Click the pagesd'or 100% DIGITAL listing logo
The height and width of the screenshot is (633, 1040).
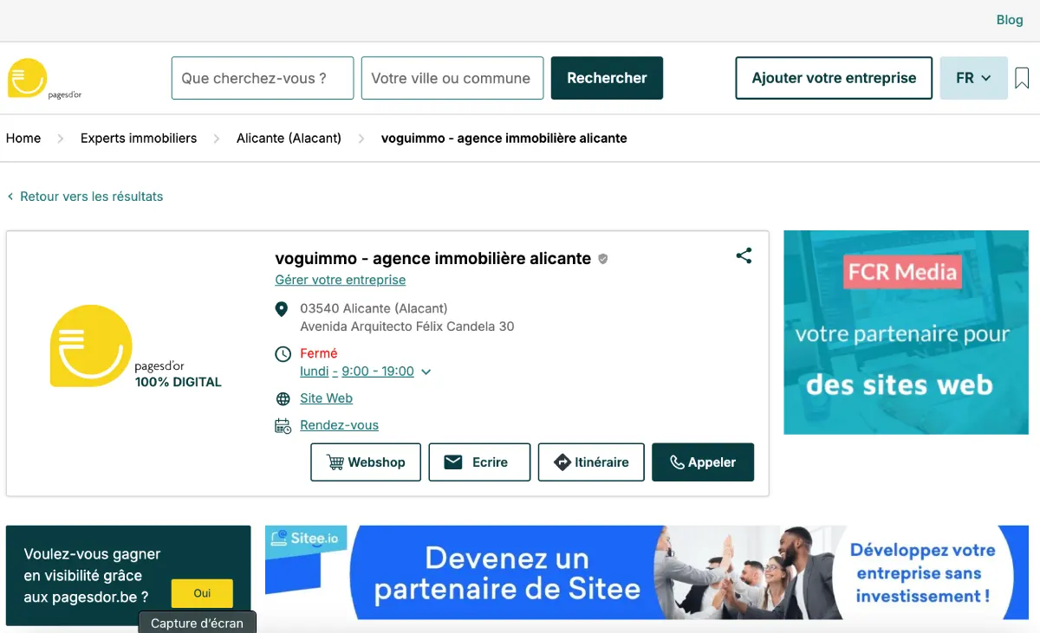135,346
